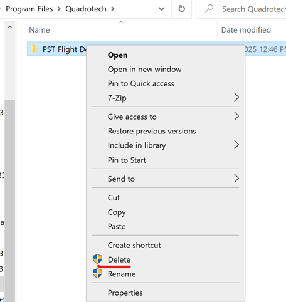Expand the Include in library submenu arrow
Screen dimensions: 286x302
coord(236,145)
